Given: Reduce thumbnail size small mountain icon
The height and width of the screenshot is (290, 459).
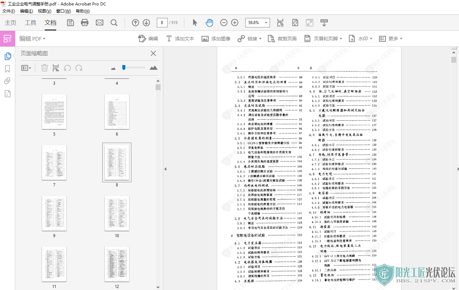Looking at the screenshot, I should 113,68.
